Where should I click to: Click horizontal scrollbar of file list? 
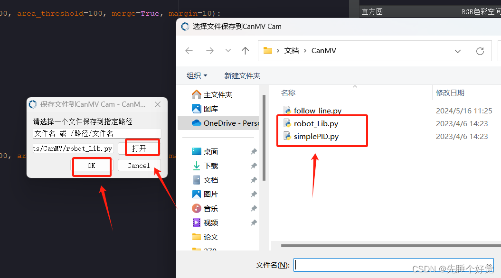pyautogui.click(x=391, y=246)
